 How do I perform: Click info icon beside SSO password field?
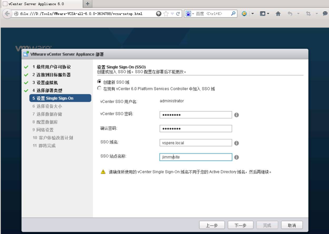(236, 115)
